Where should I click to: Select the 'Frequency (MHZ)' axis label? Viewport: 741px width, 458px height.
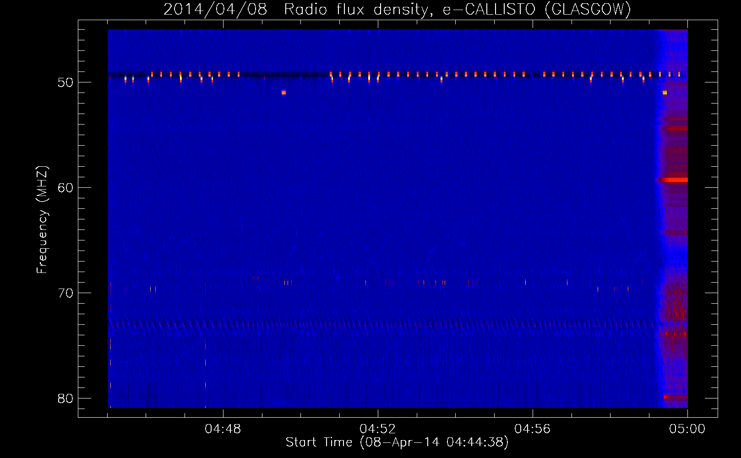[42, 220]
